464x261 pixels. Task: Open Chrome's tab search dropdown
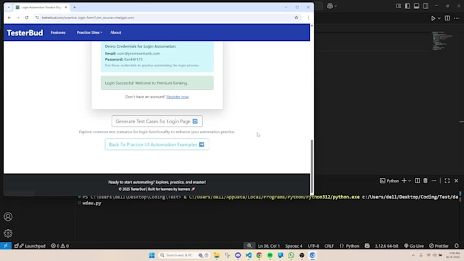click(9, 7)
